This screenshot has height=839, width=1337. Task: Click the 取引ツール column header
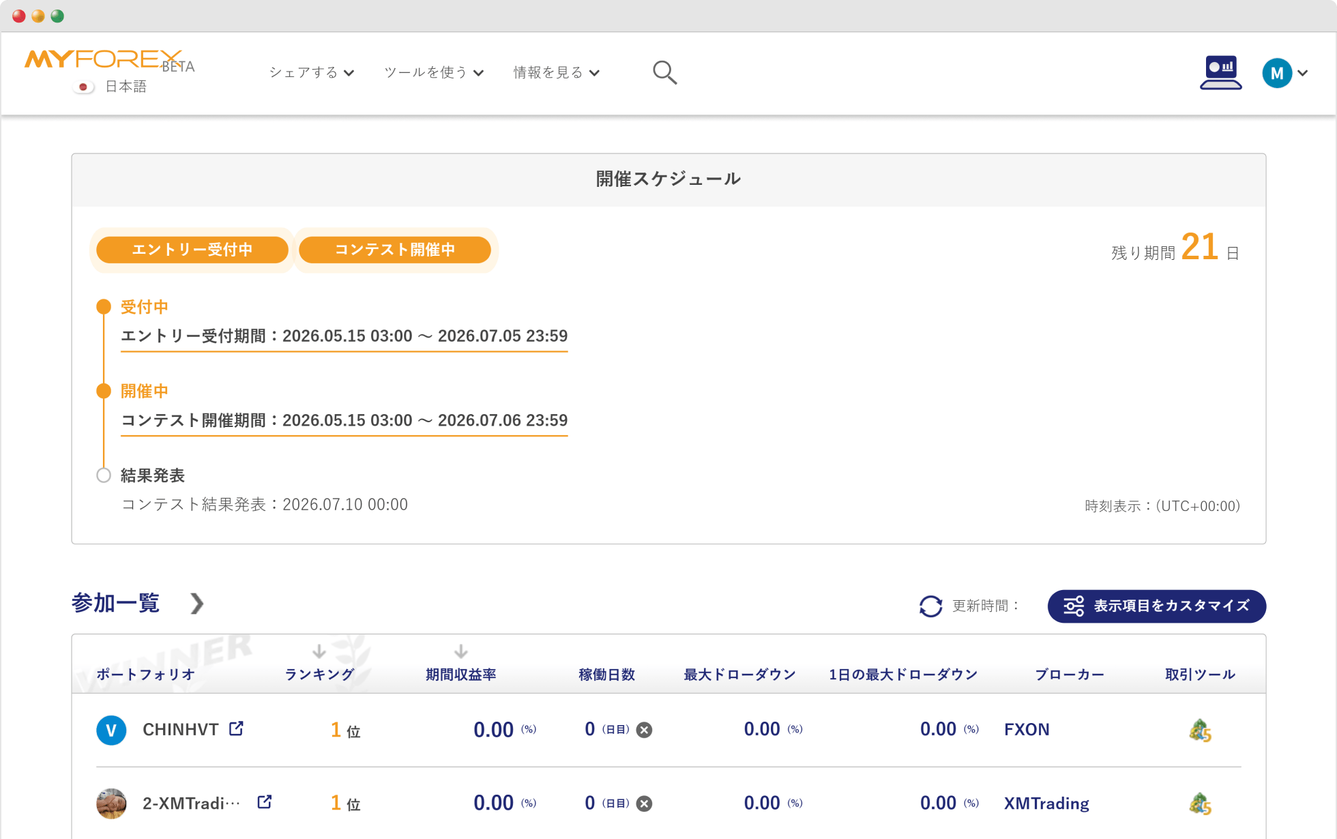point(1201,675)
